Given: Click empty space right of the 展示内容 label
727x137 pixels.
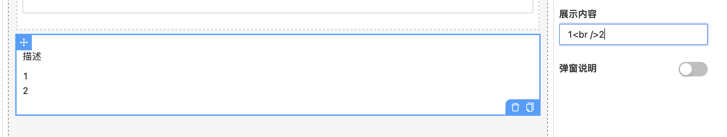Looking at the screenshot, I should 650,14.
